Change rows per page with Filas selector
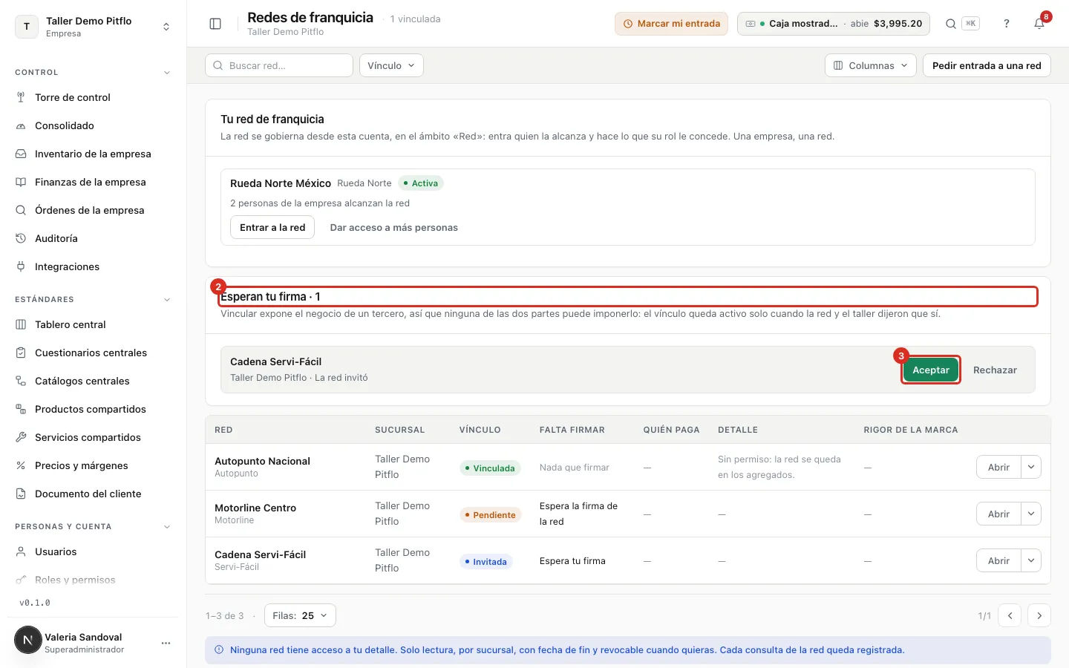This screenshot has width=1069, height=668. click(300, 615)
